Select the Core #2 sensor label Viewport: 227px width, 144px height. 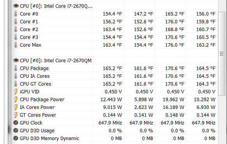tap(29, 29)
